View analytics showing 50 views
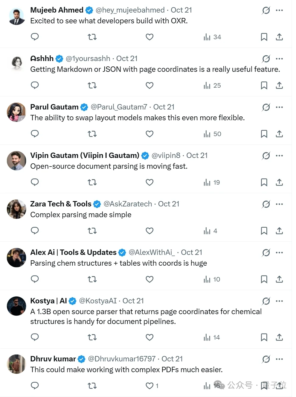This screenshot has width=296, height=397. [x=212, y=134]
